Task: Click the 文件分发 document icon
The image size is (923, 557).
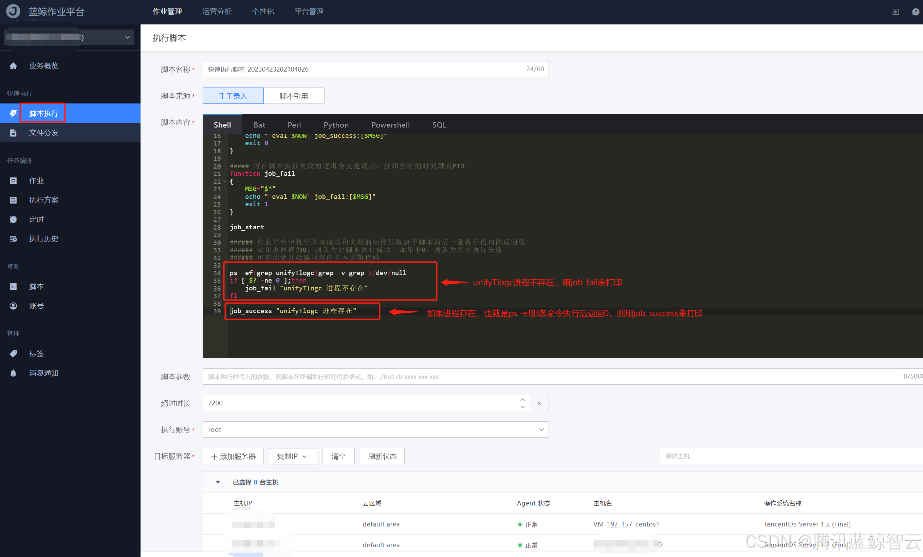Action: click(13, 133)
